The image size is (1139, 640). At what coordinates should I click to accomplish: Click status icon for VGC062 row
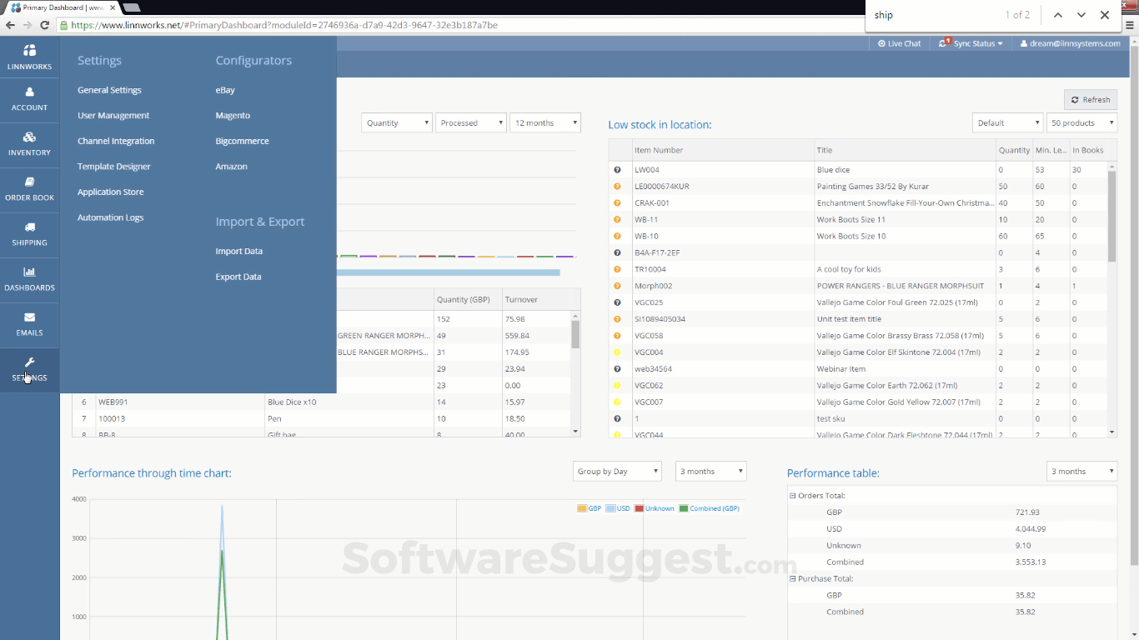(x=617, y=386)
